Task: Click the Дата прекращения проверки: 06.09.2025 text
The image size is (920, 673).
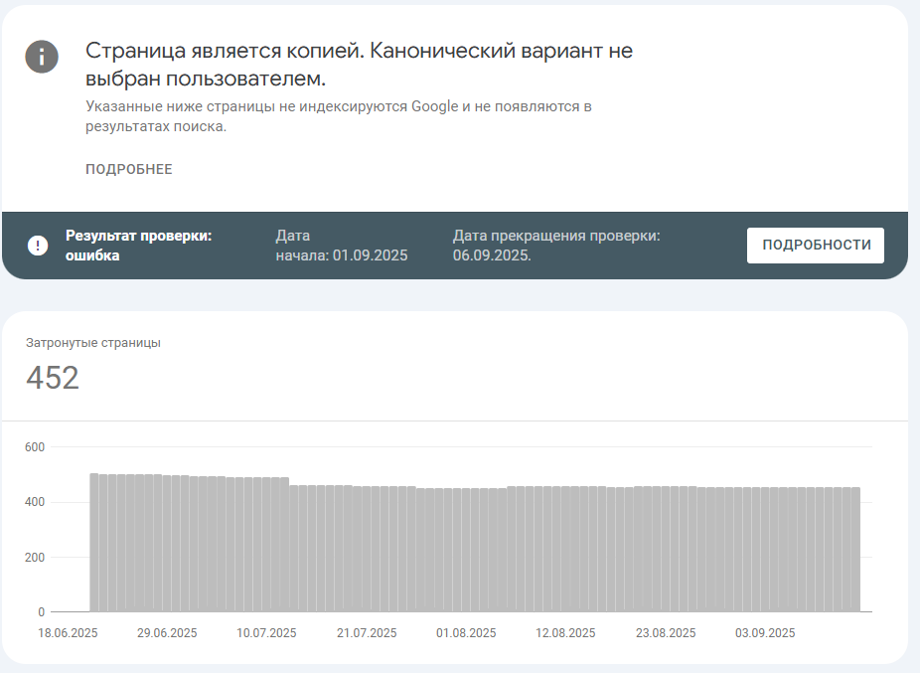Action: [556, 246]
